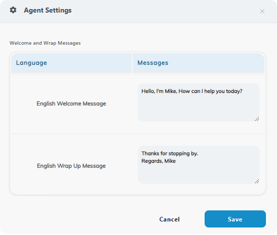Click the English Wrap Up Message label
This screenshot has height=235, width=277.
click(x=71, y=166)
